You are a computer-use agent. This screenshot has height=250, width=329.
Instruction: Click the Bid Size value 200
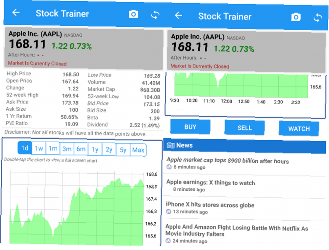click(155, 111)
